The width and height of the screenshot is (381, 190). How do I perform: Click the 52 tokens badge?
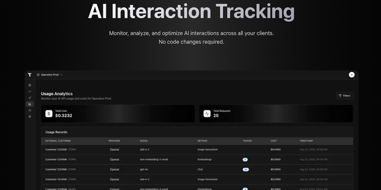pos(246,170)
